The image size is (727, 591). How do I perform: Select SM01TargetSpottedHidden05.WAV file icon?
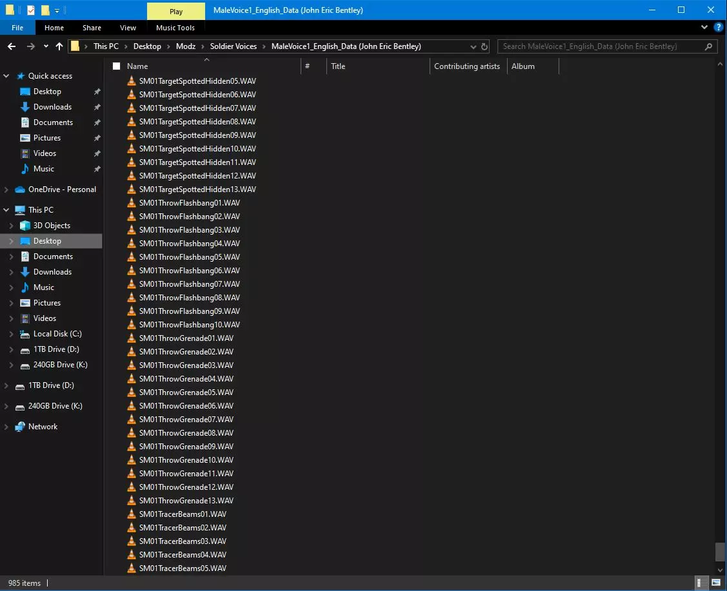(x=132, y=81)
